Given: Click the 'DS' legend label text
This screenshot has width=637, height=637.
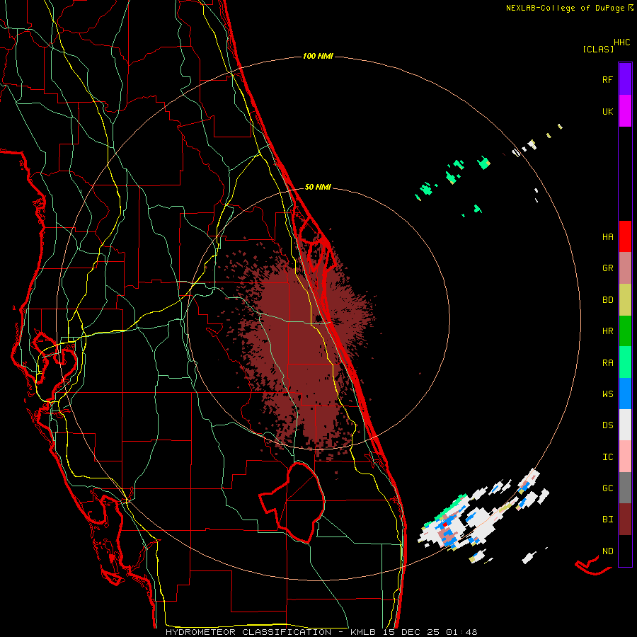Looking at the screenshot, I should tap(607, 425).
